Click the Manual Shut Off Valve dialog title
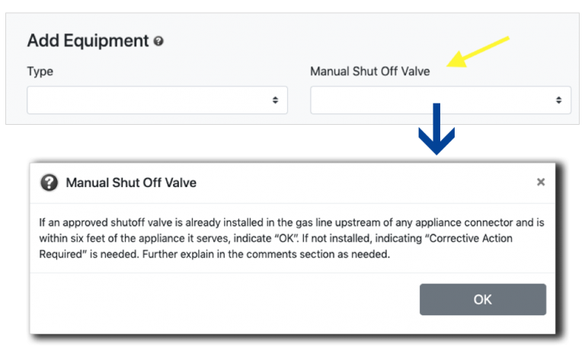Screen dimensions: 585x360 click(131, 183)
